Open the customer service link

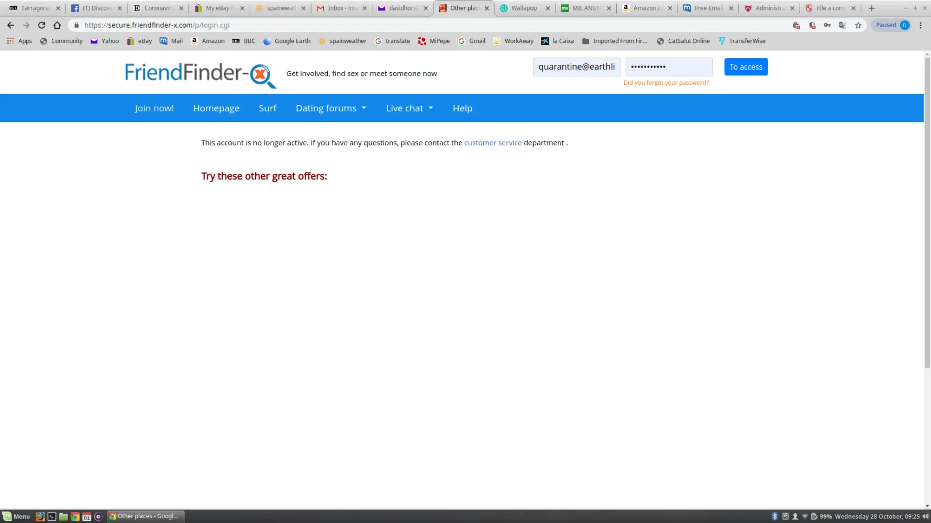click(x=493, y=143)
